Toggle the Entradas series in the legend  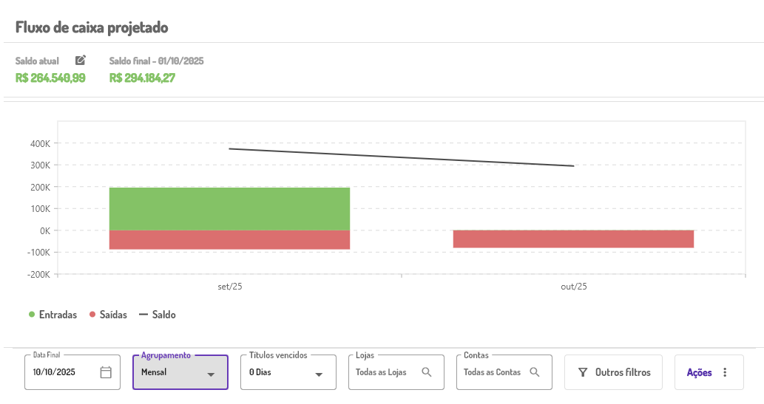click(53, 315)
